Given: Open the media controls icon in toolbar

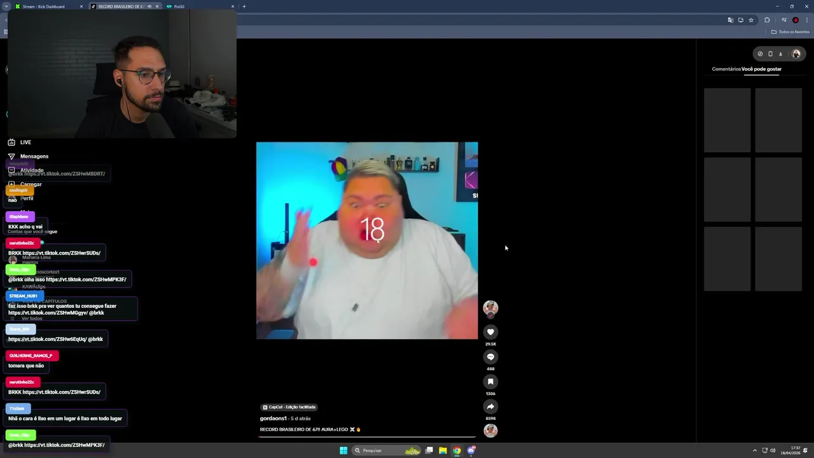Looking at the screenshot, I should [x=784, y=20].
